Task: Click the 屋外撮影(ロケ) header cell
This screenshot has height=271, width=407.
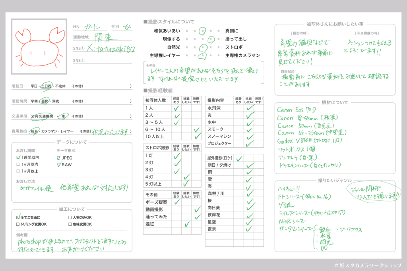Action: coord(219,158)
